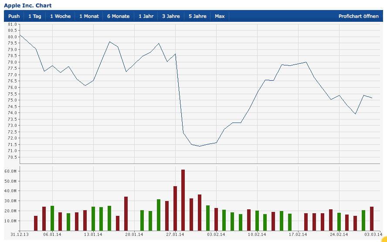387x242 pixels.
Task: Switch to the 1 Woche timeframe
Action: click(61, 16)
